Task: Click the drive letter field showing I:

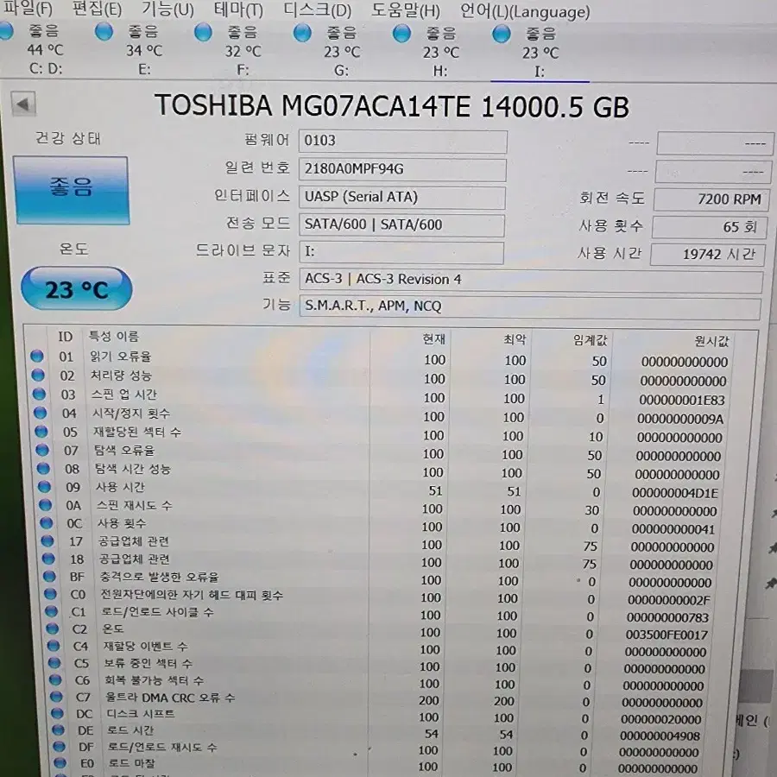Action: pos(401,252)
